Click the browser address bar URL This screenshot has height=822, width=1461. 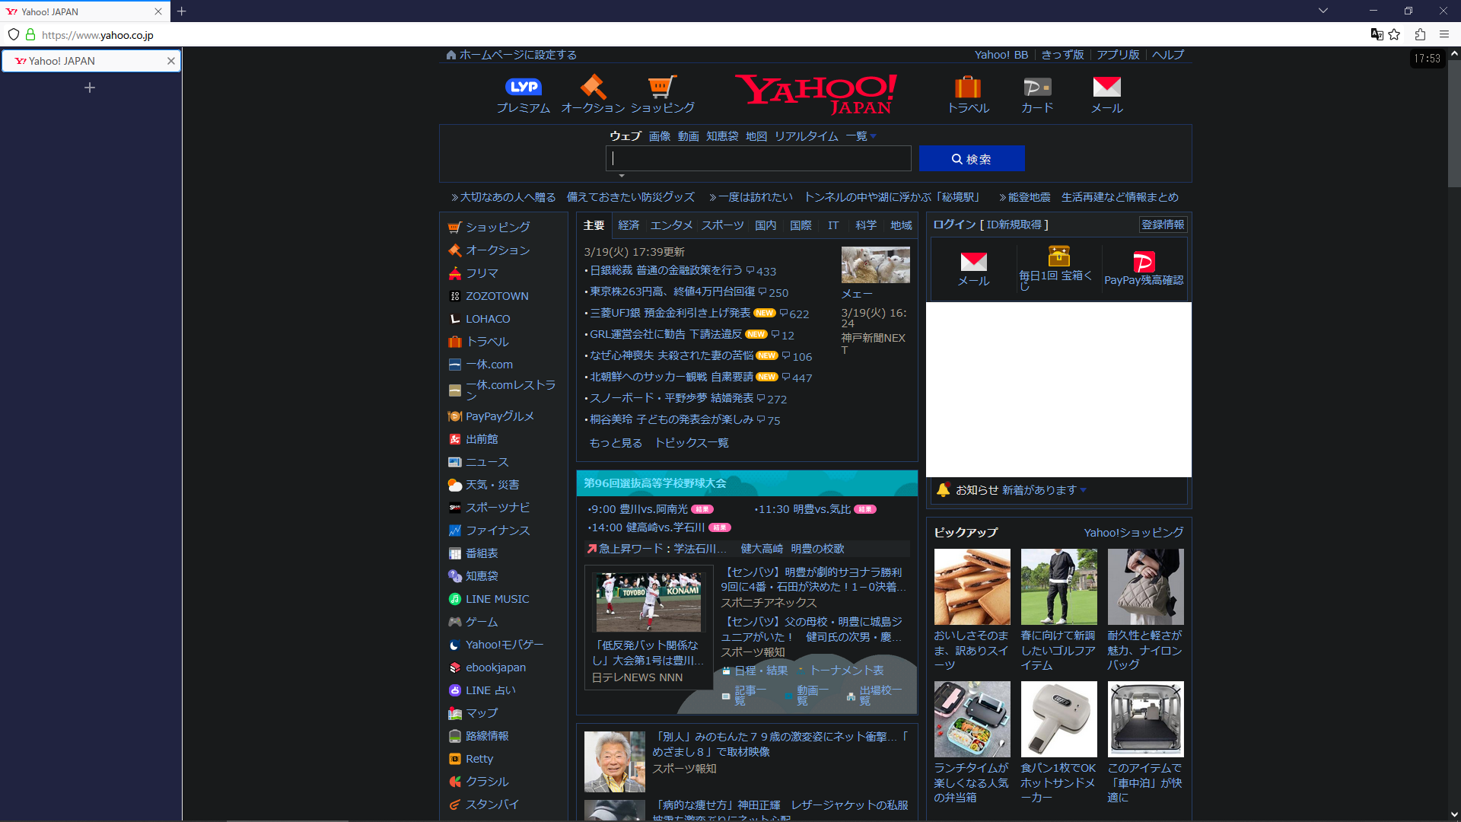coord(97,35)
